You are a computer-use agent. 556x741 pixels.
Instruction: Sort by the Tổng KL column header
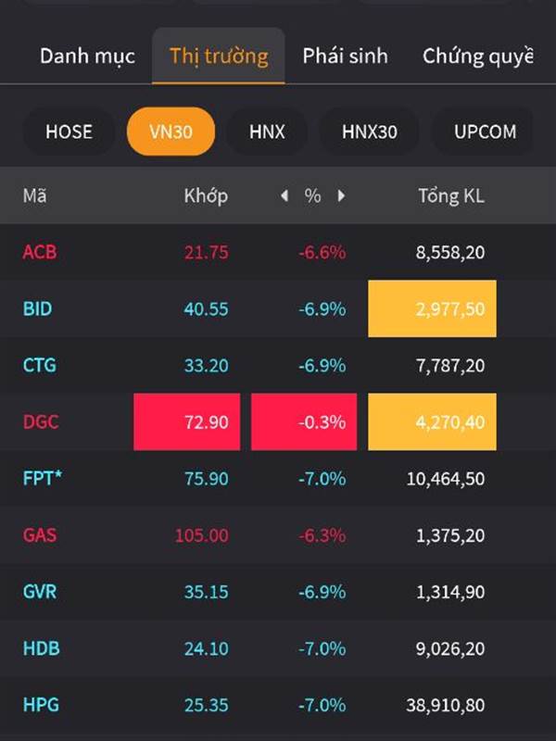point(450,196)
